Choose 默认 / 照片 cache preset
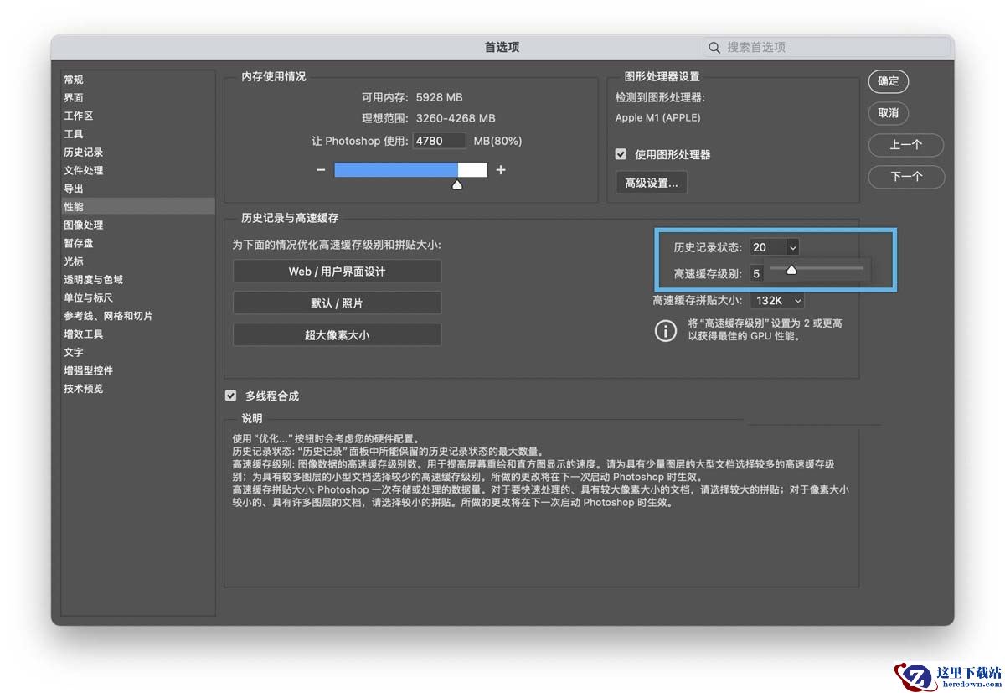This screenshot has width=1005, height=693. (x=337, y=303)
